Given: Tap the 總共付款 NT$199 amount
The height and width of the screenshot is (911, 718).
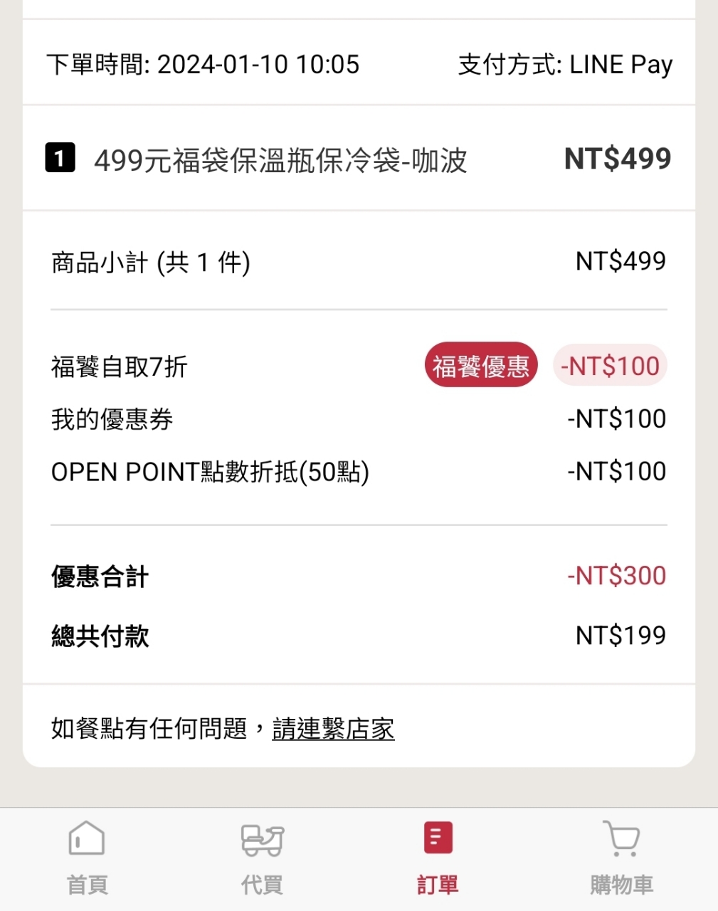Looking at the screenshot, I should 621,636.
